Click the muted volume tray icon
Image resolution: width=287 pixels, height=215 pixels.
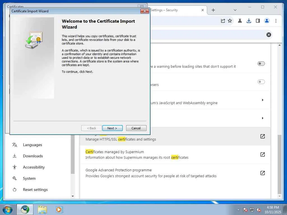click(258, 210)
